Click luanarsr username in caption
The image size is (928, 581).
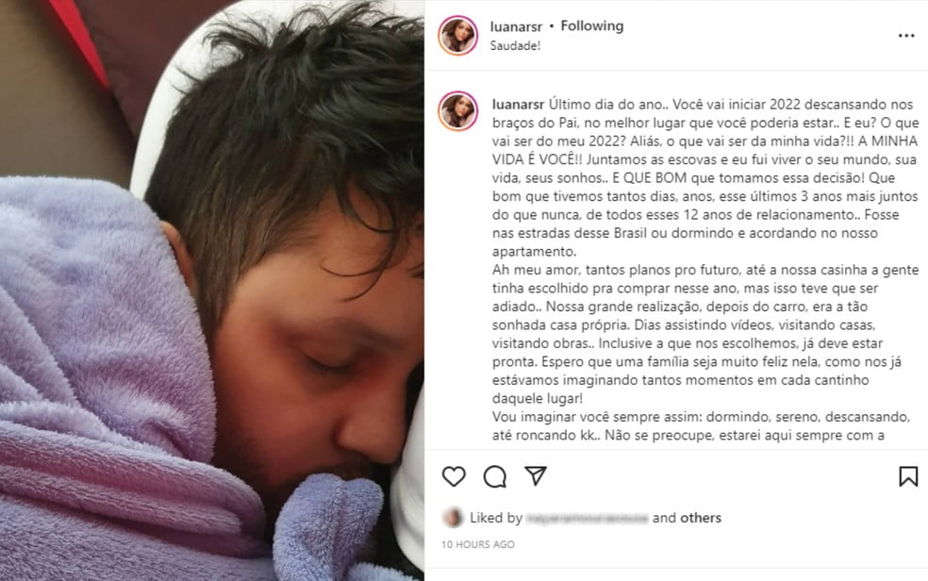[518, 105]
